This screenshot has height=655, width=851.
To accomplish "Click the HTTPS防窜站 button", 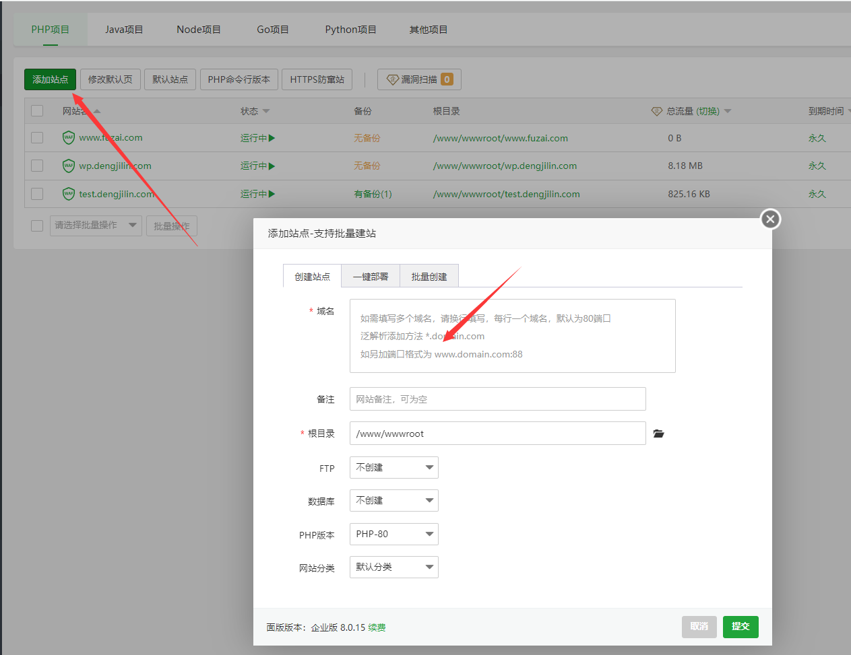I will [317, 79].
